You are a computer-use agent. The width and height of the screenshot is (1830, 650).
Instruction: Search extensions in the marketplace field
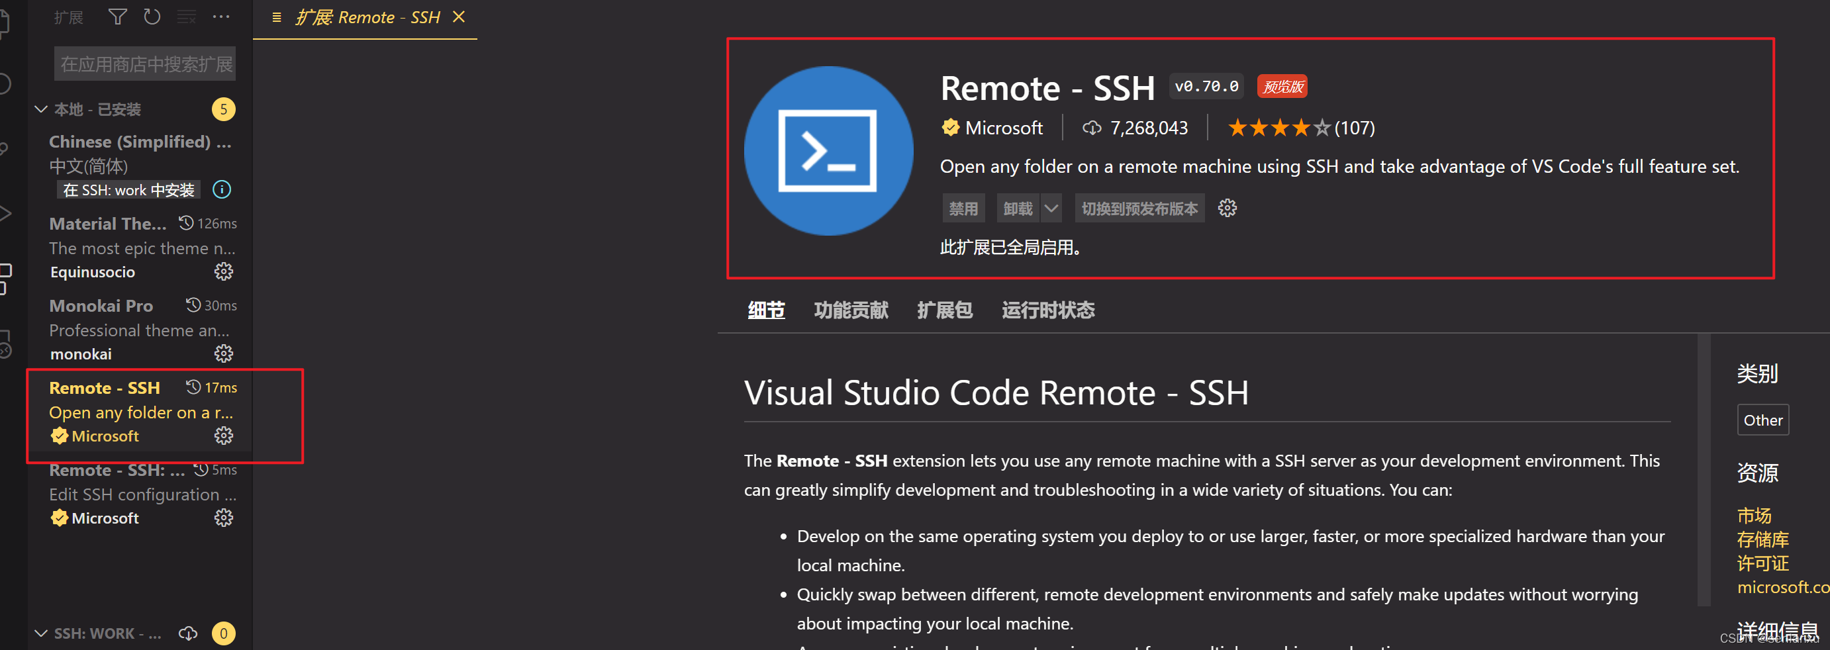coord(145,65)
